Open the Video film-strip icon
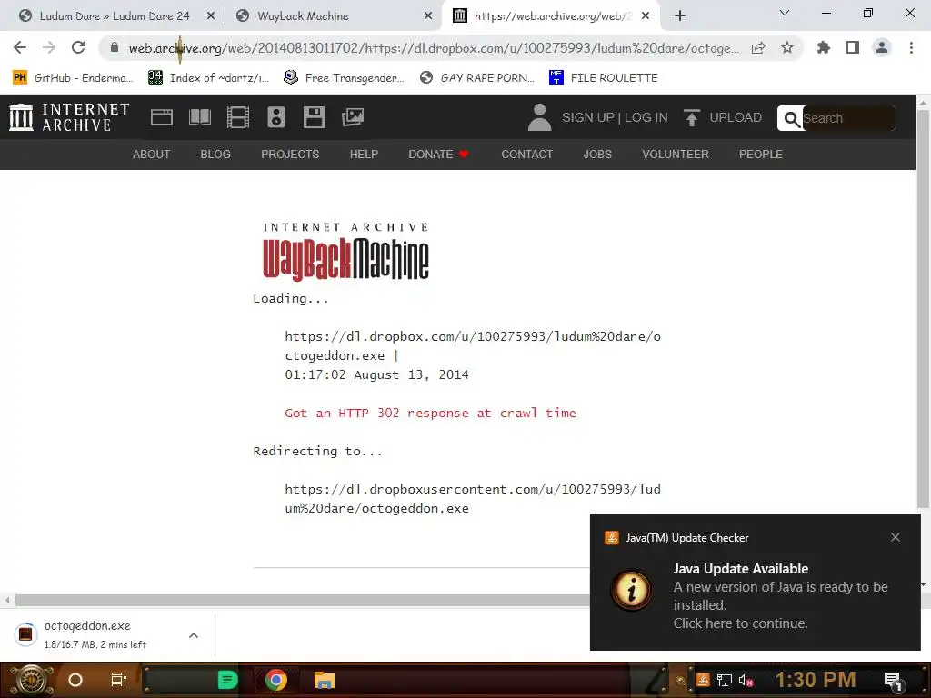 237,117
